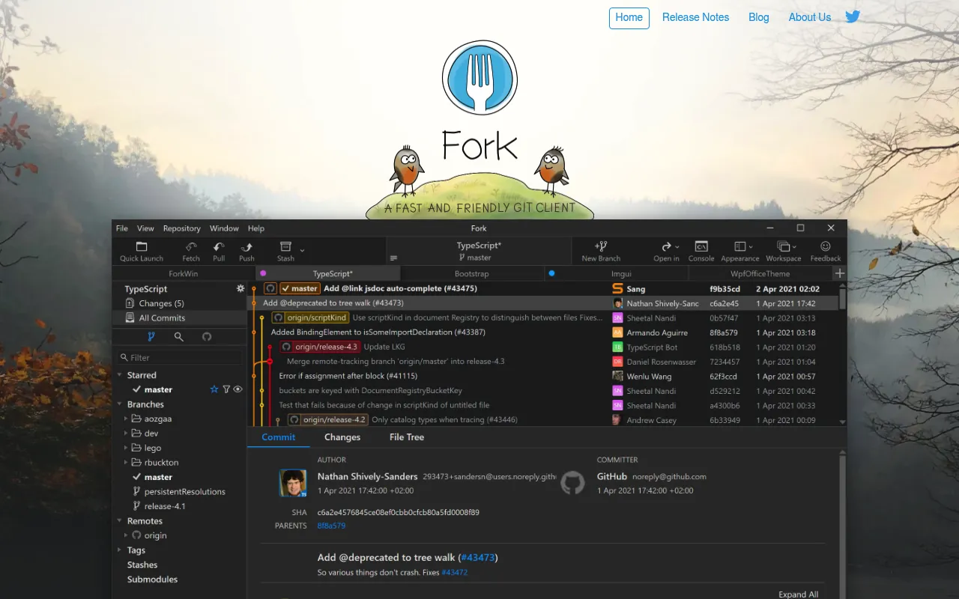959x599 pixels.
Task: Go to the Blog page
Action: tap(759, 17)
